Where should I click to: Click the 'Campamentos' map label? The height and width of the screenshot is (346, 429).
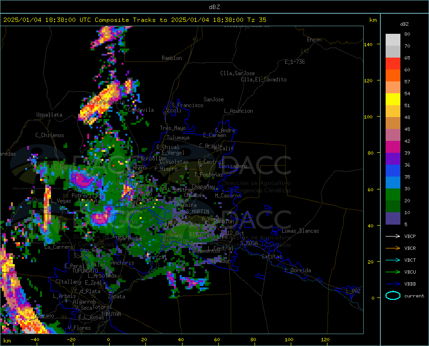[x=204, y=251]
